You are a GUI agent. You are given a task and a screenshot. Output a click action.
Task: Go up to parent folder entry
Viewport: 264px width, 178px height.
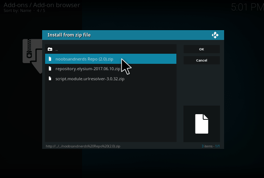[111, 49]
